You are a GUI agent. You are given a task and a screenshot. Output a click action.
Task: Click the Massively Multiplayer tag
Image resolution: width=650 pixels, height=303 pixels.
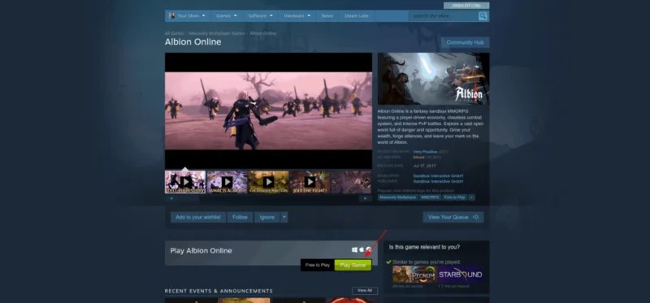click(x=397, y=197)
